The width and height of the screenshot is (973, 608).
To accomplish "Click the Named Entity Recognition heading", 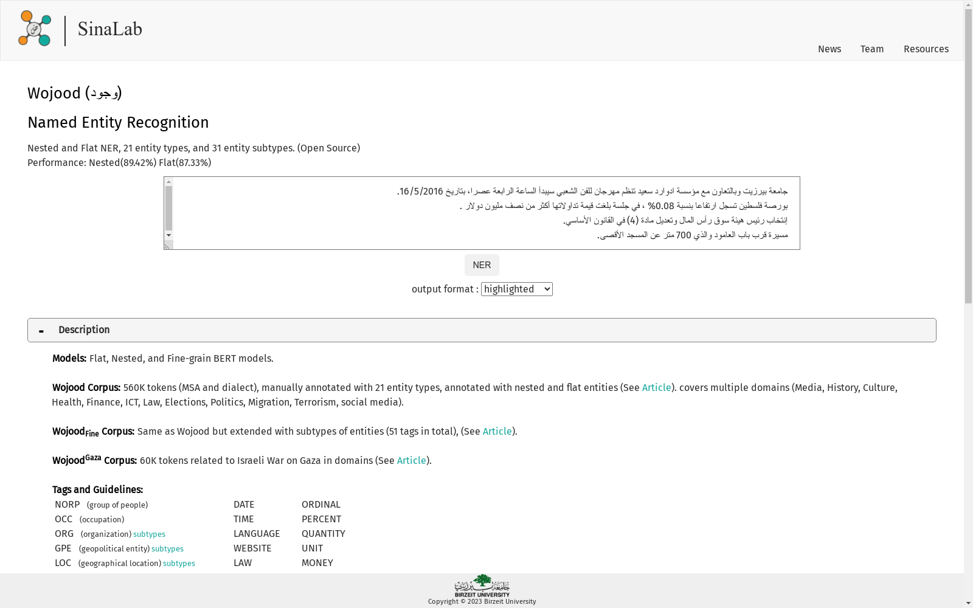I will tap(118, 123).
